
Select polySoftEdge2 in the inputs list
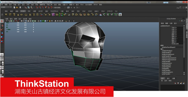pos(167,51)
